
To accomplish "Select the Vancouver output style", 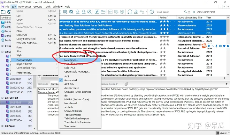I will [x=70, y=126].
